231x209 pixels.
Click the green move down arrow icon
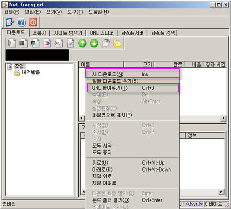pos(94,43)
